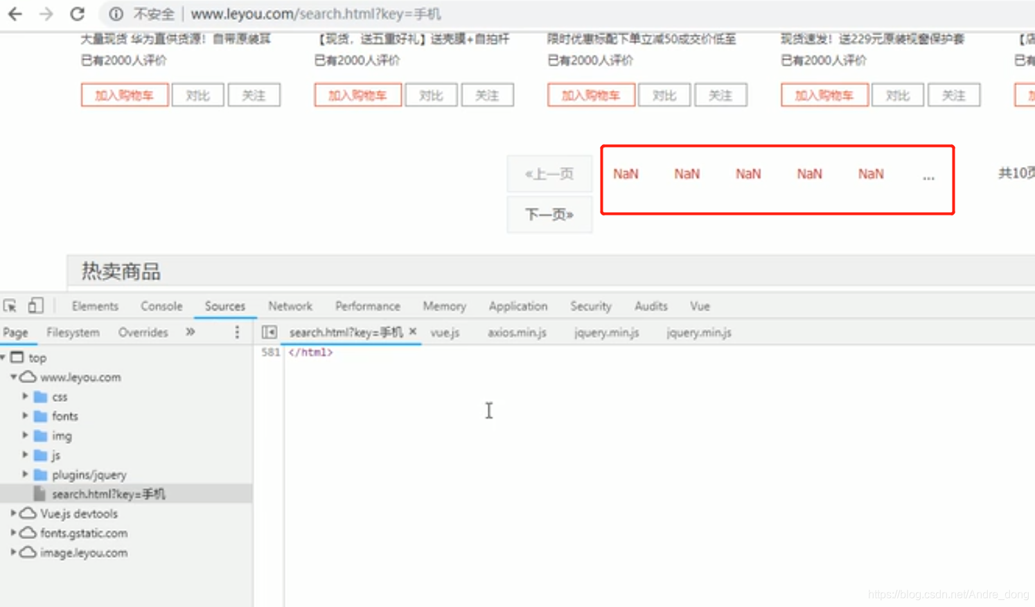Image resolution: width=1035 pixels, height=607 pixels.
Task: Open the Application tab
Action: [x=518, y=306]
